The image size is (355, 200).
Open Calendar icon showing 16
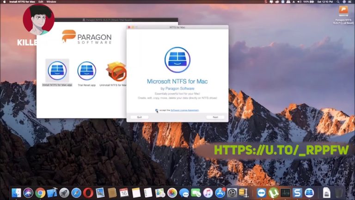[x=124, y=193]
